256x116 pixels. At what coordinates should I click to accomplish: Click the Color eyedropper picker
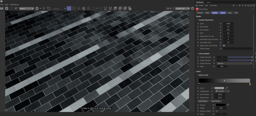(x=227, y=88)
